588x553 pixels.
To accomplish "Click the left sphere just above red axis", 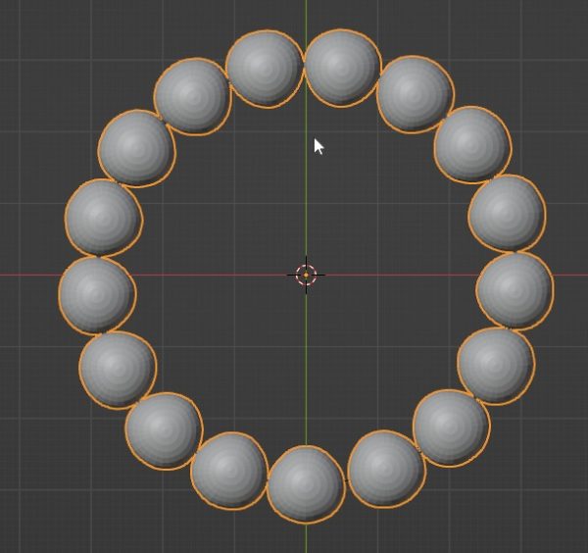I will [103, 217].
